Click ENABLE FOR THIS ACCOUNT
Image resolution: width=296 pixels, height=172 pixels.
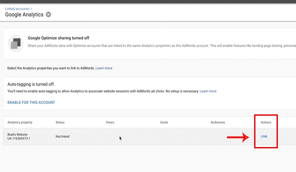[x=31, y=102]
